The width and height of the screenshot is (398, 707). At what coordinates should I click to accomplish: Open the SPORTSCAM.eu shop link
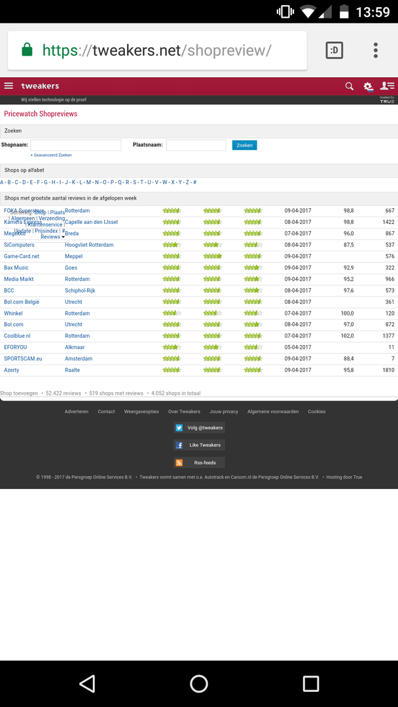click(x=23, y=359)
